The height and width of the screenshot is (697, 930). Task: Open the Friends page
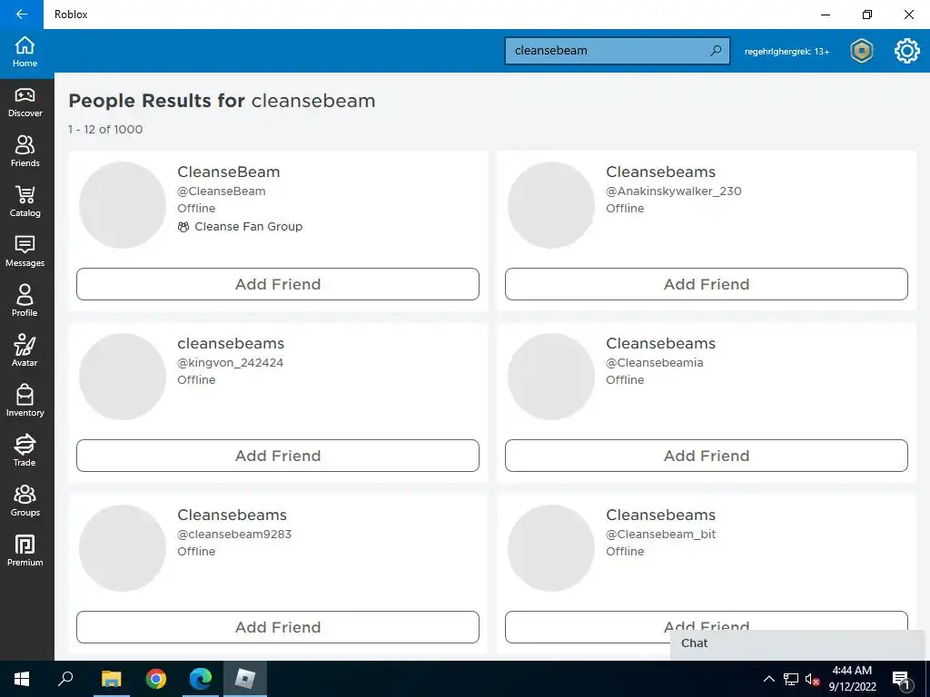[25, 152]
